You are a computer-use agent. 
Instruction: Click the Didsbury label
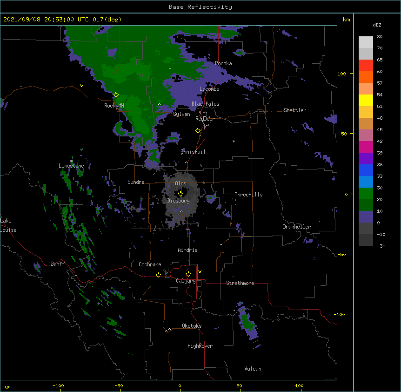pyautogui.click(x=179, y=201)
